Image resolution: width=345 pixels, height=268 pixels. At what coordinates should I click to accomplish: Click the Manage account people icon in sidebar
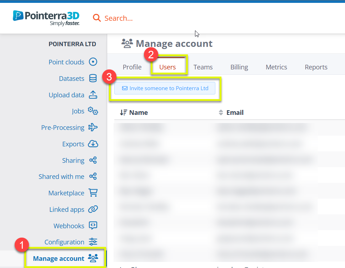click(93, 258)
